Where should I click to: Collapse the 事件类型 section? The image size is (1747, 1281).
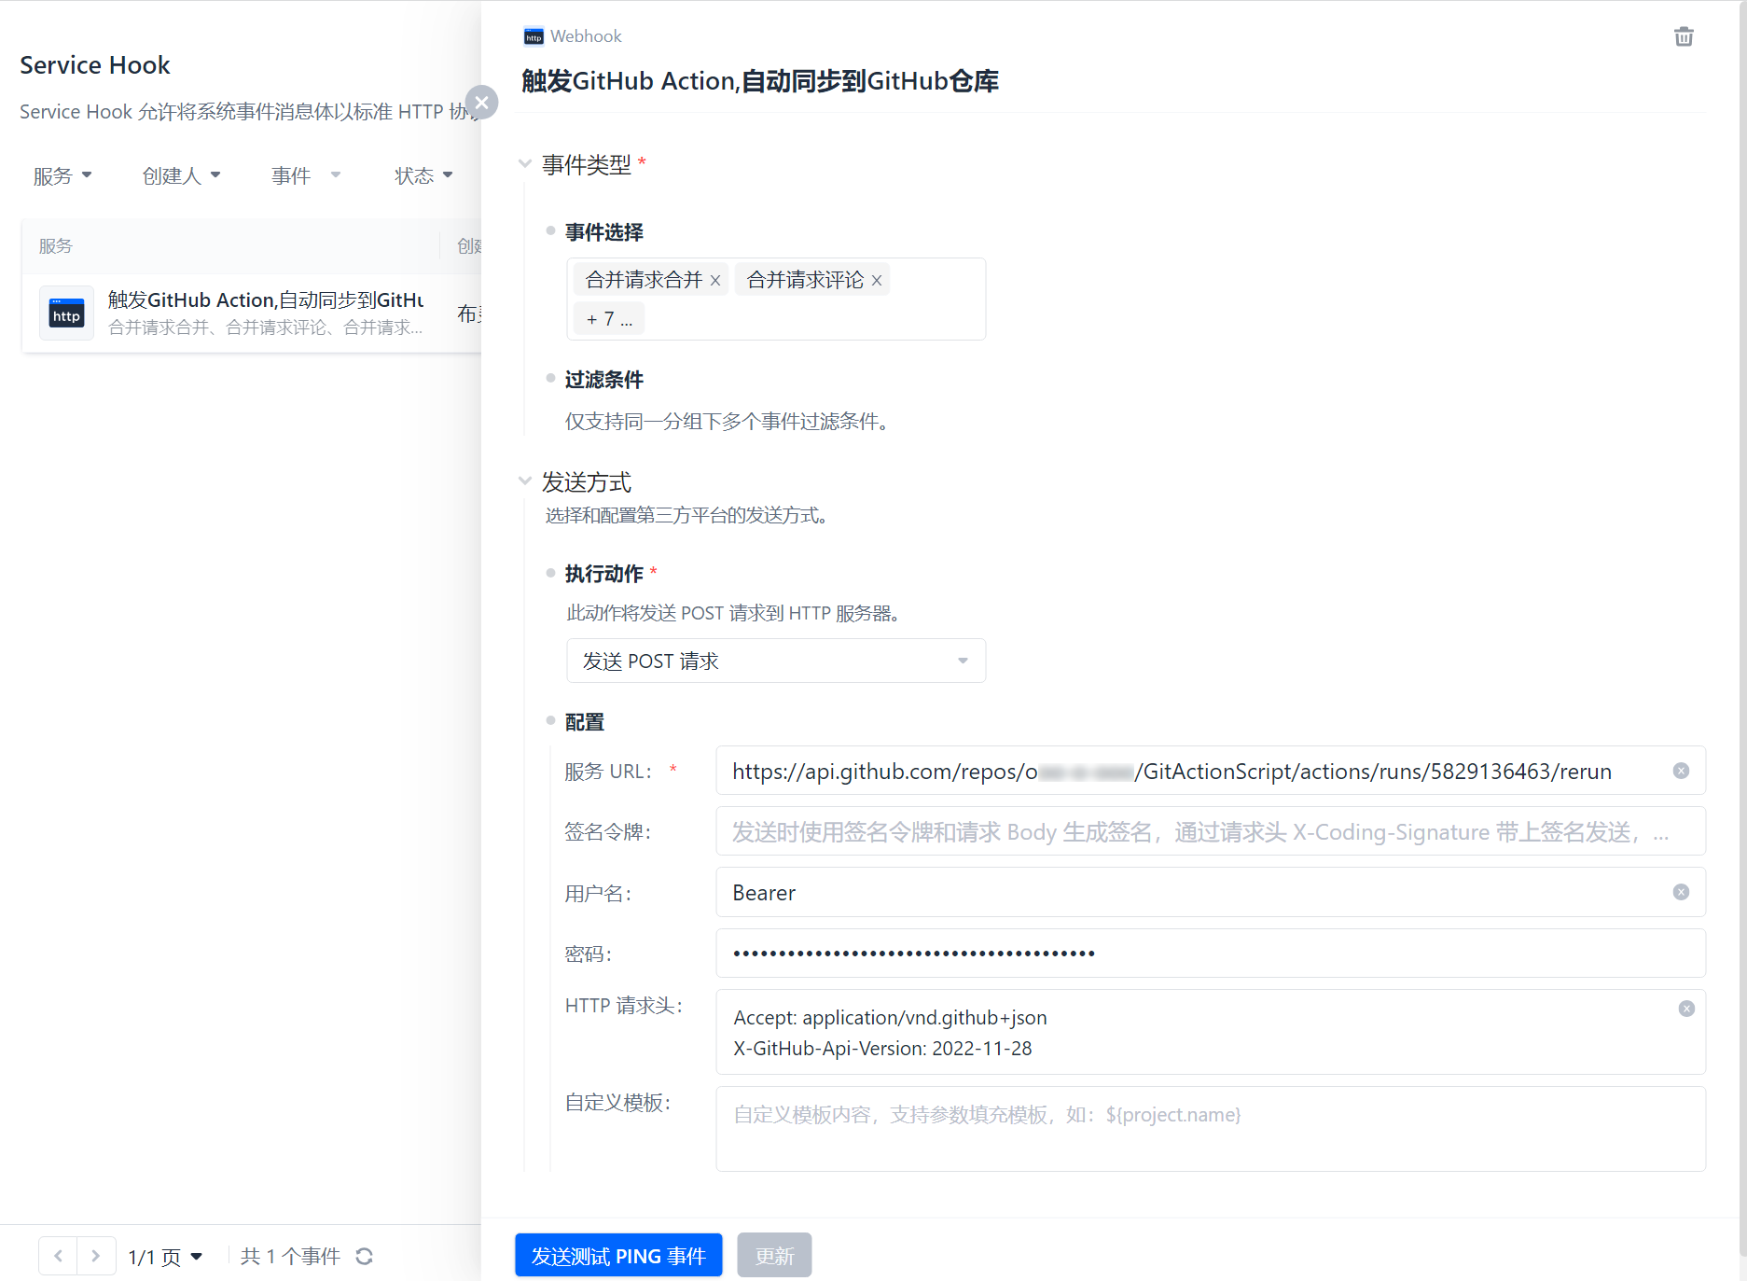pos(525,164)
